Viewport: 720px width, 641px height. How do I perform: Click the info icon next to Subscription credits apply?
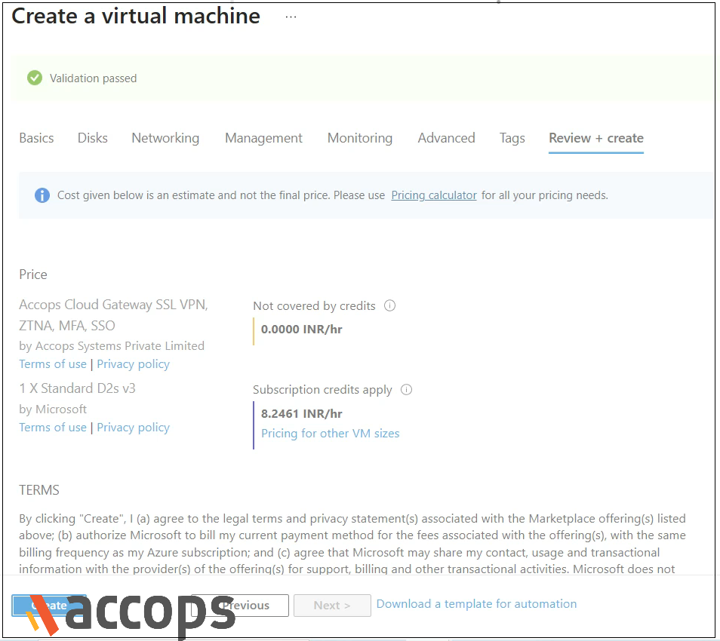click(406, 390)
